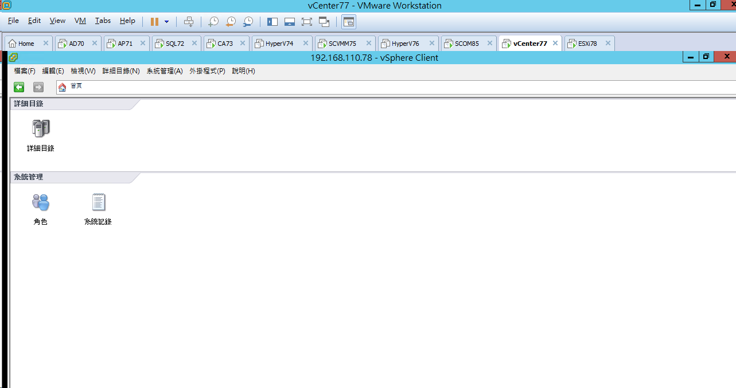
Task: Click Send Ctrl+Alt+Del icon
Action: [189, 22]
